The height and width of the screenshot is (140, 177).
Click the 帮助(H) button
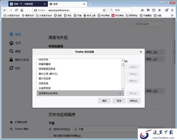134,101
